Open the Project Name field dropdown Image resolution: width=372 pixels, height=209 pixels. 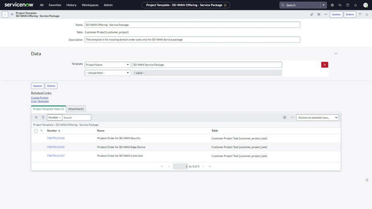(108, 65)
